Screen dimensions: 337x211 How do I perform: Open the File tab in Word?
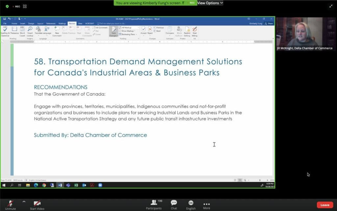point(5,23)
